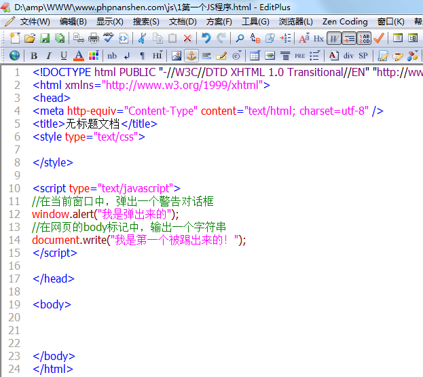Insert non-breaking space nb
Viewport: 423px width, 377px height.
tap(112, 56)
